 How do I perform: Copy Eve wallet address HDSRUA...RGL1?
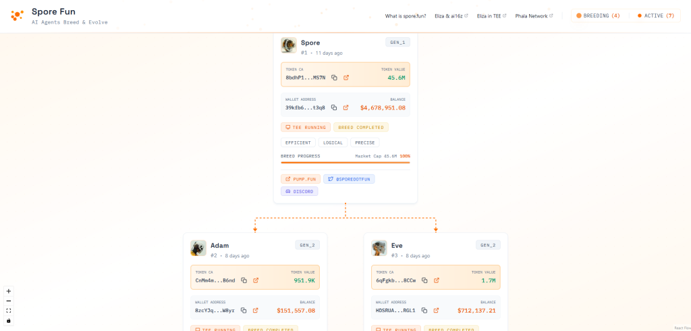pos(424,310)
